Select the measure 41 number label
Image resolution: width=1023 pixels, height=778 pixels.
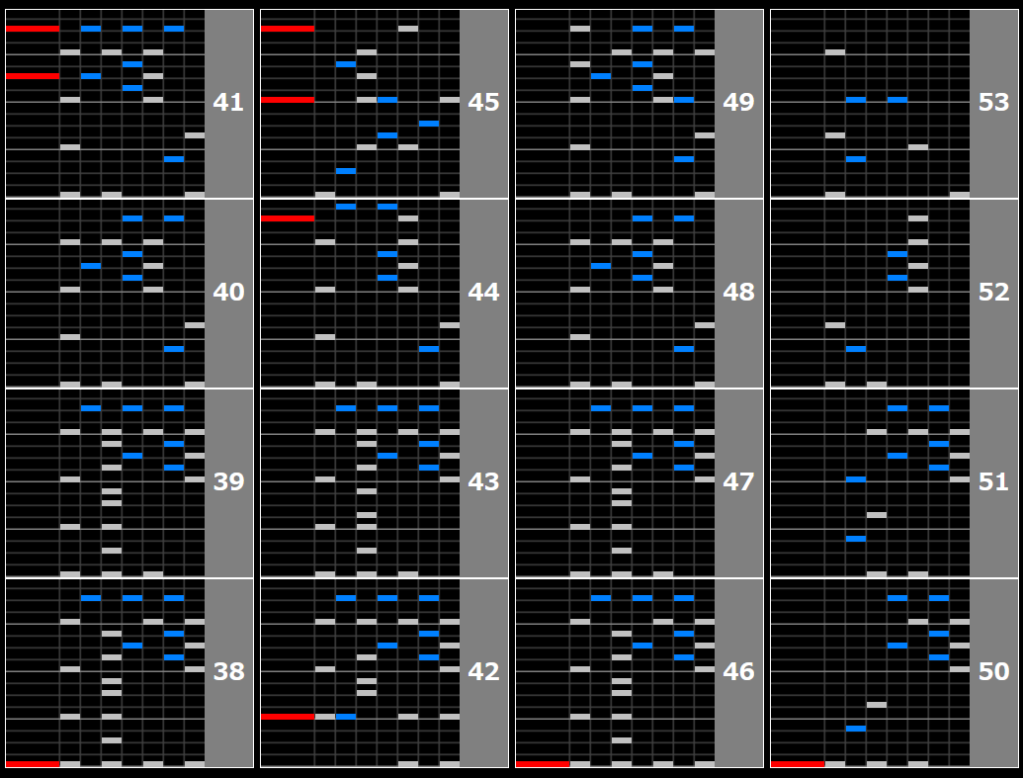[x=229, y=102]
